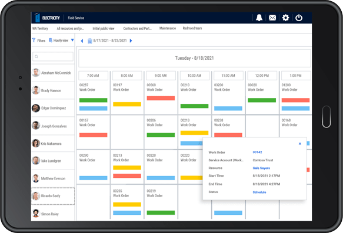Select resource Abraham McCormick

pyautogui.click(x=53, y=73)
